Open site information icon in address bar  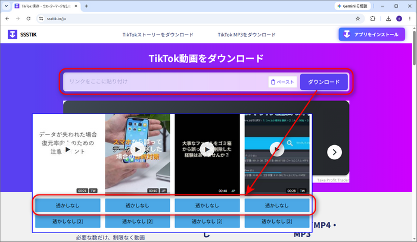pyautogui.click(x=41, y=18)
